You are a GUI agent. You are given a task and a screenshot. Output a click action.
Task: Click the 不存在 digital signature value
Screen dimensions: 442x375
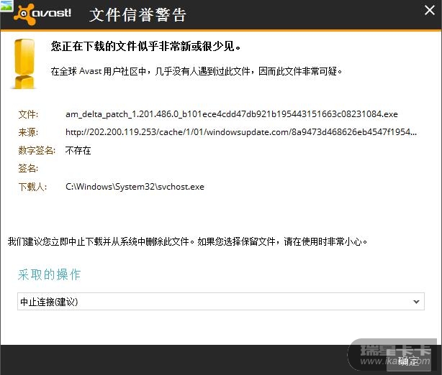[x=78, y=151]
